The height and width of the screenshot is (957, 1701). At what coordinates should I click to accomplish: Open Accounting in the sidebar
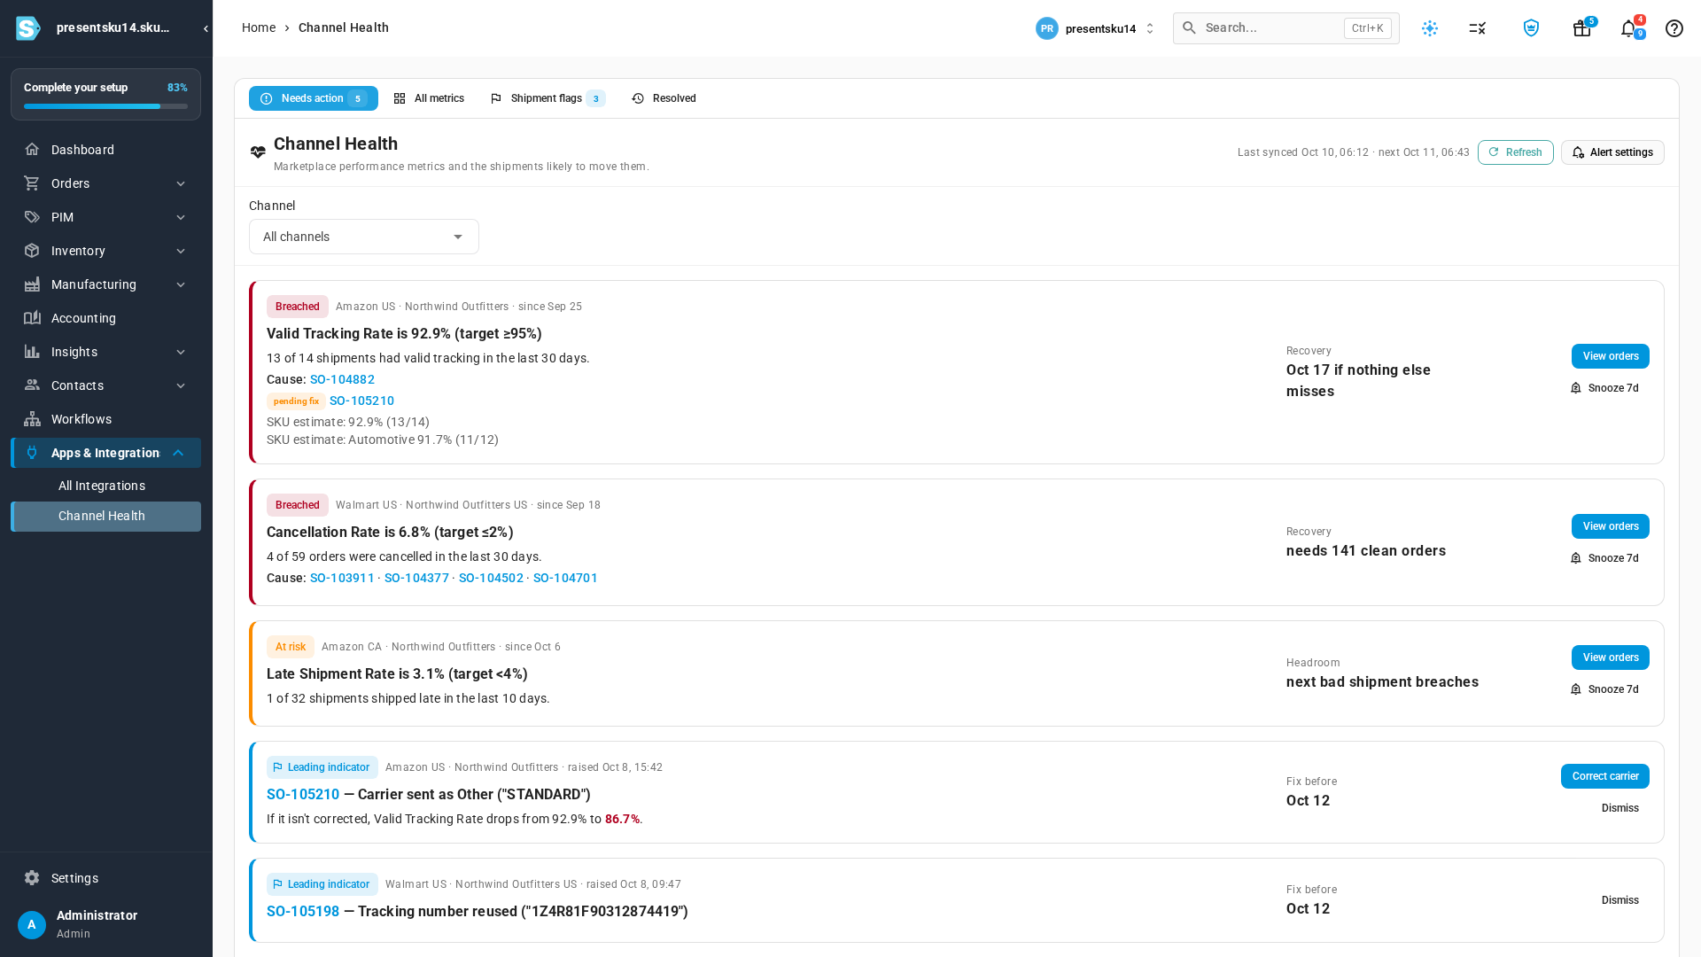(105, 318)
